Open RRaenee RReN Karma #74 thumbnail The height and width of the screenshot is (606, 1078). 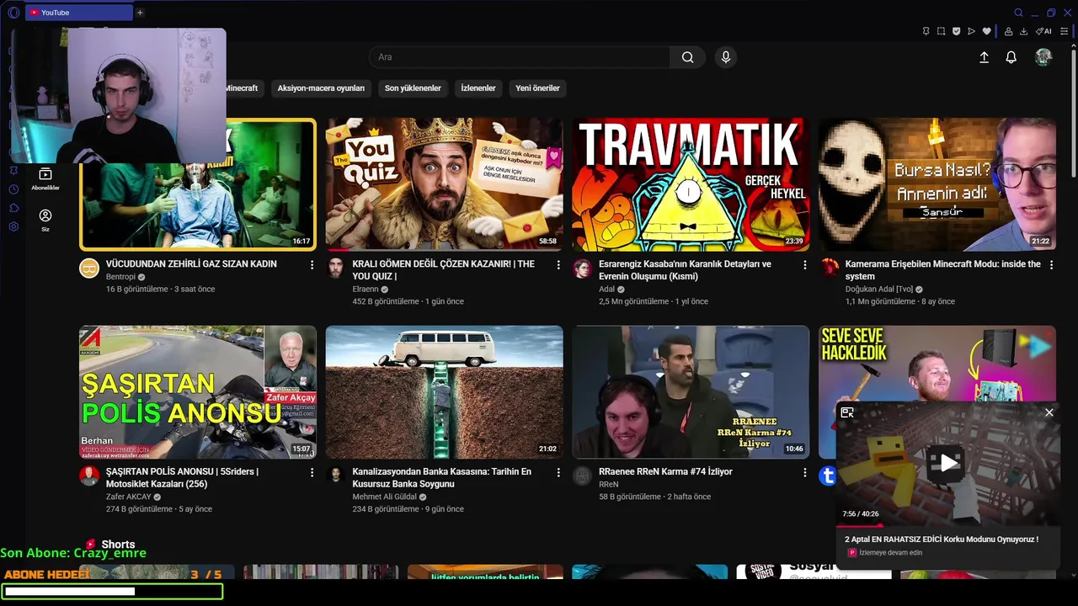pyautogui.click(x=691, y=392)
